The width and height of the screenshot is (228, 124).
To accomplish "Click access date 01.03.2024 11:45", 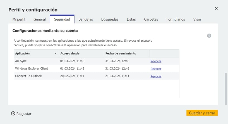I will point(72,68).
